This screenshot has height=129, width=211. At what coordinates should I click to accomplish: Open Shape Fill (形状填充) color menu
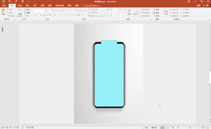(x=145, y=10)
